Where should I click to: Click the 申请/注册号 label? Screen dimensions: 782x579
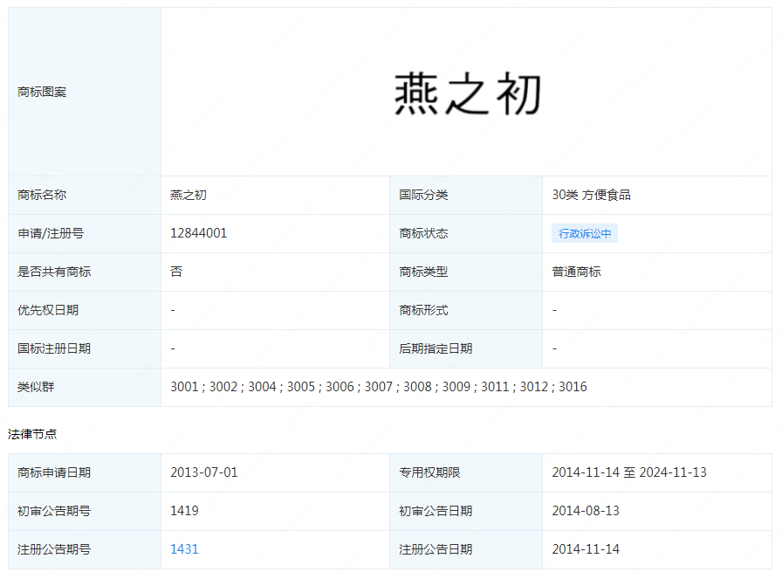(51, 233)
